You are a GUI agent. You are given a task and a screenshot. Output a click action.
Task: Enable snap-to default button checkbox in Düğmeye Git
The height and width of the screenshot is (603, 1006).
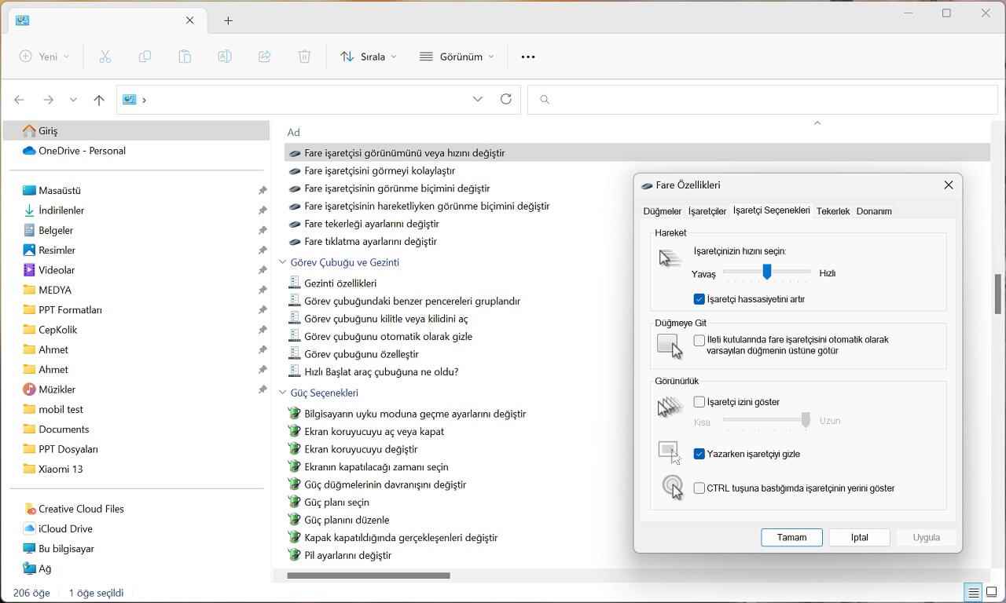point(699,341)
